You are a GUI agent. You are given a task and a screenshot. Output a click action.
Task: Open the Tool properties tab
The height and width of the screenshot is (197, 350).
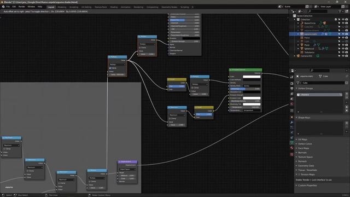point(291,77)
